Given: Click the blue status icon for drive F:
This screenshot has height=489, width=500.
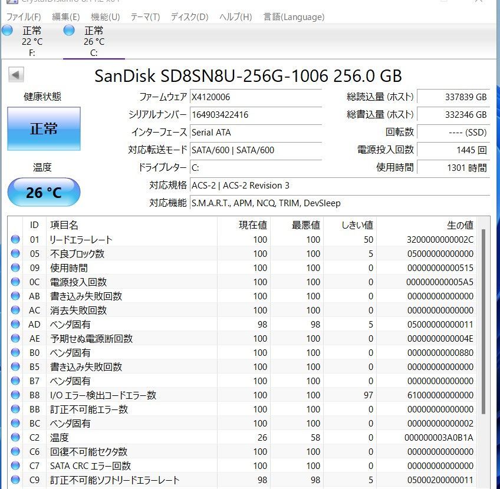Looking at the screenshot, I should tap(7, 31).
